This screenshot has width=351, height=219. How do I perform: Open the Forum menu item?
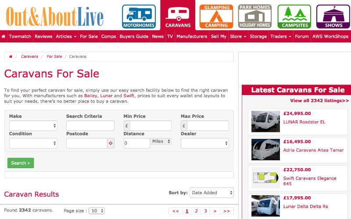[x=301, y=36]
